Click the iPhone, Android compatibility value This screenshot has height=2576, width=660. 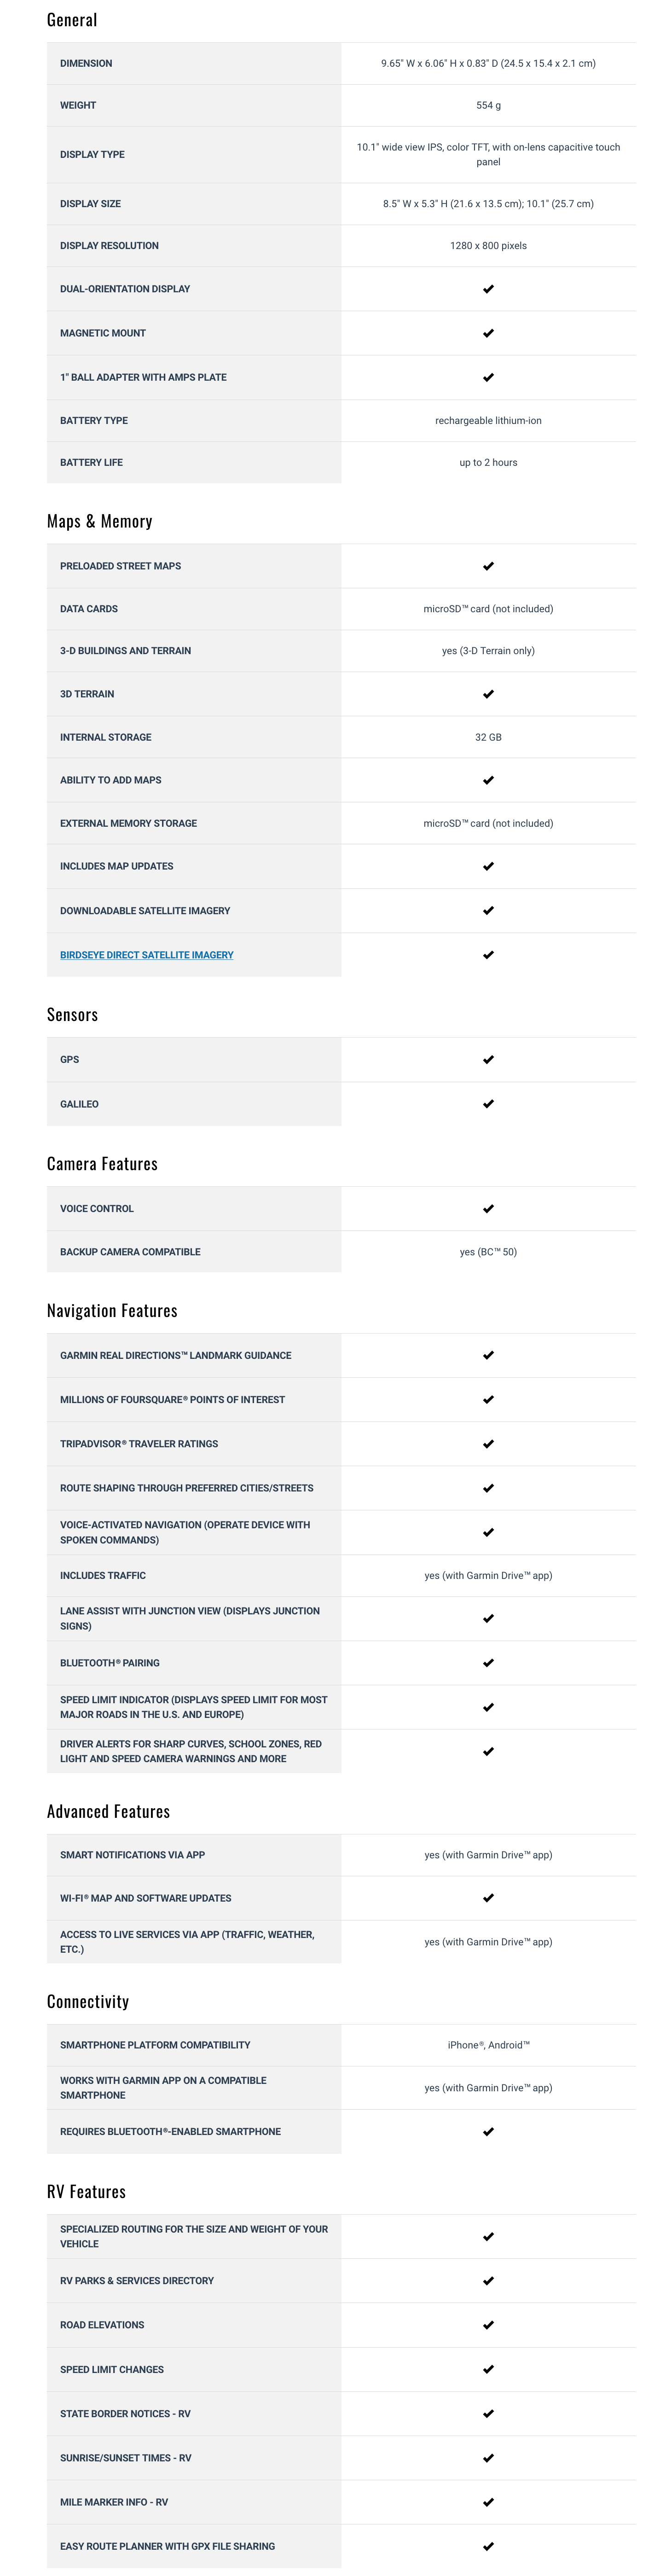(488, 2045)
